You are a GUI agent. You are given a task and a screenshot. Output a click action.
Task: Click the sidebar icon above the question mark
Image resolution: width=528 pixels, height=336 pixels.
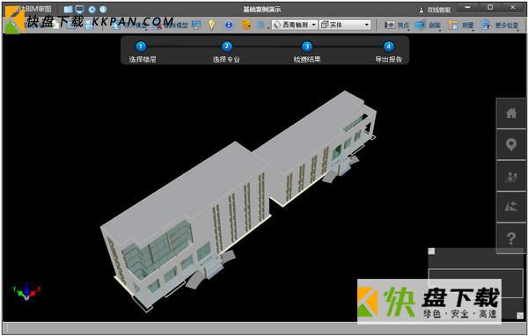(x=511, y=207)
